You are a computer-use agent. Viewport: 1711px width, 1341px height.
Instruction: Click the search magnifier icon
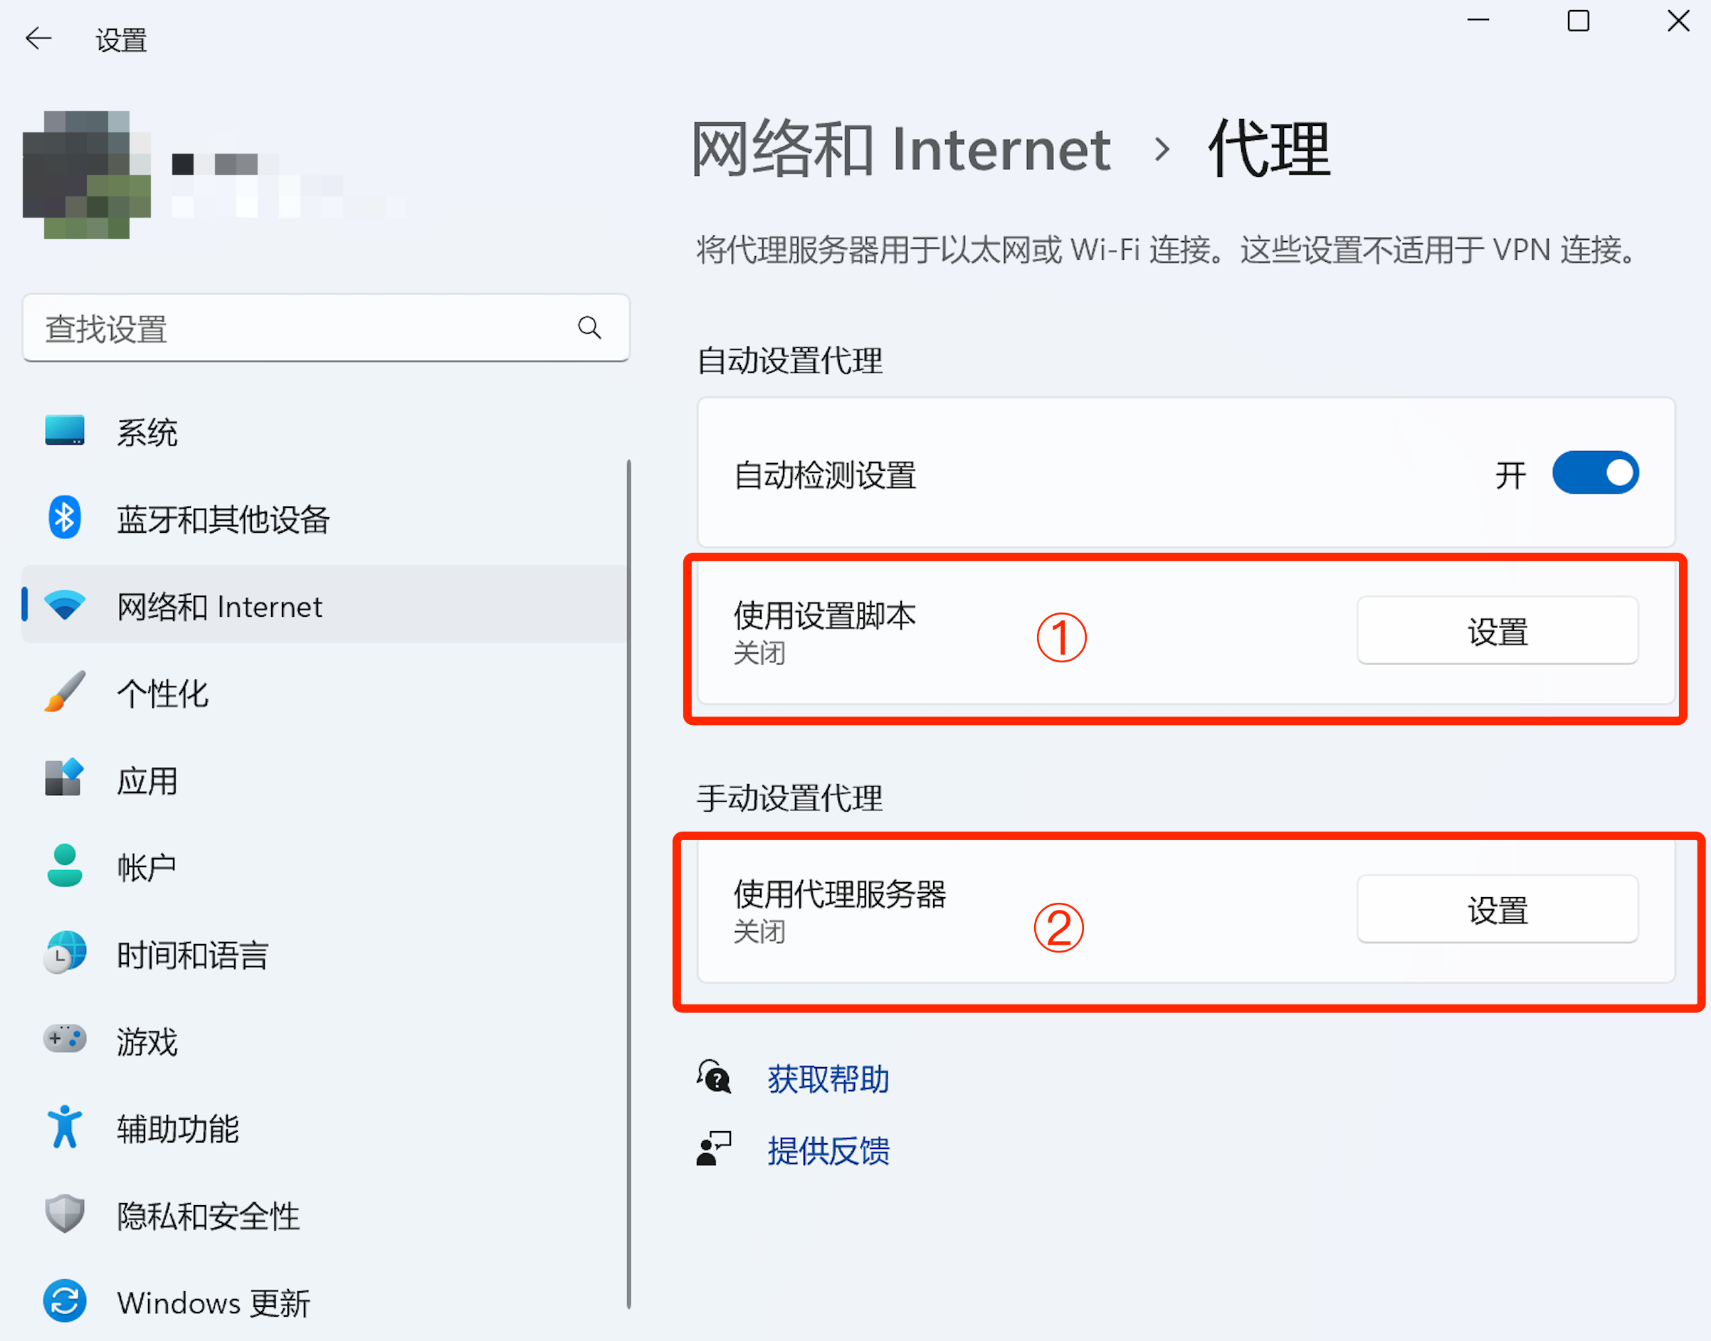tap(589, 327)
